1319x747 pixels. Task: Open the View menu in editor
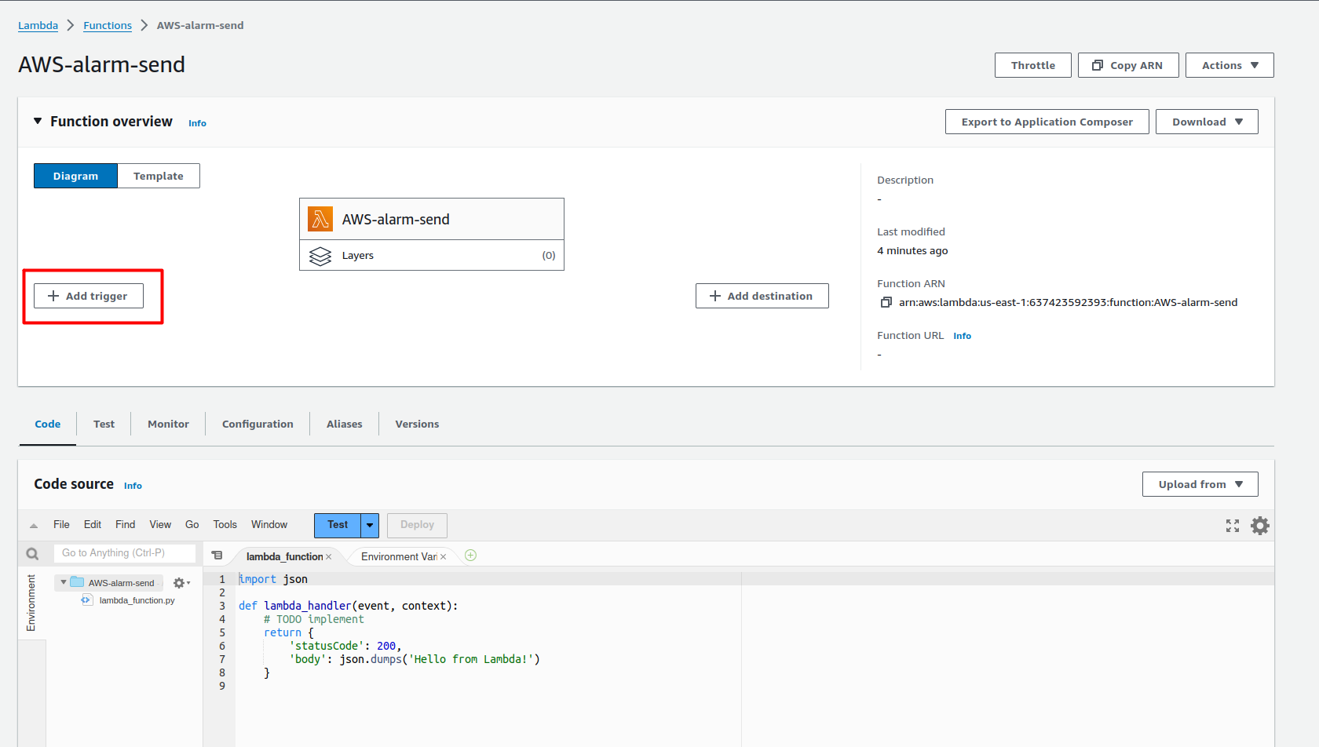pyautogui.click(x=160, y=525)
